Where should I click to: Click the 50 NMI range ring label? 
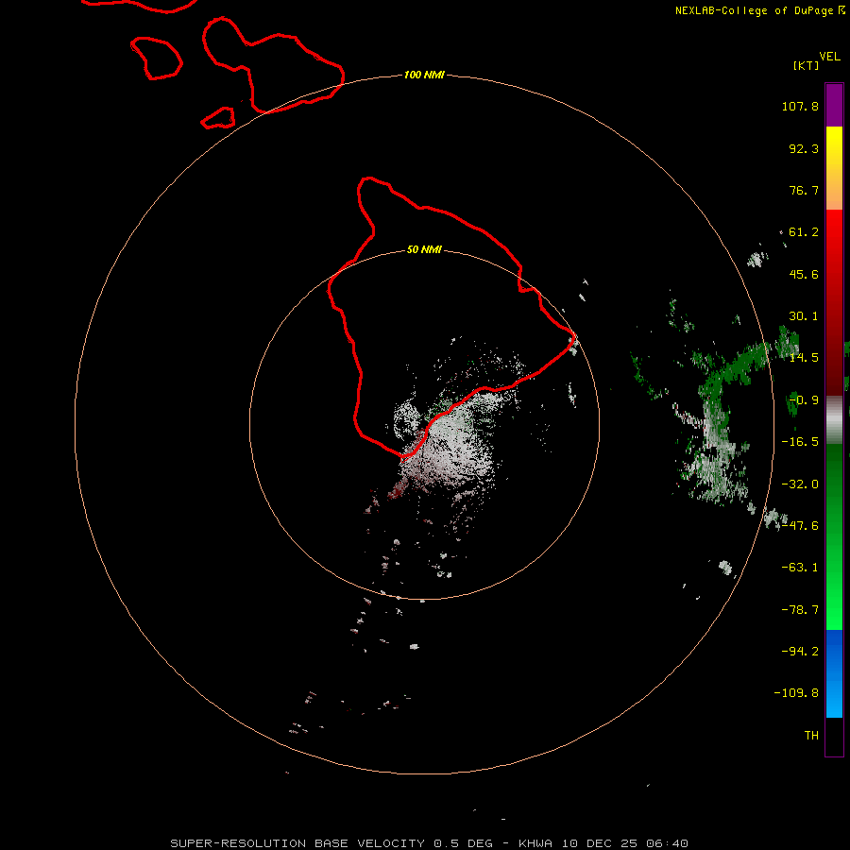[x=424, y=250]
